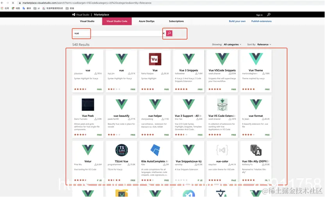Open the vue-helper extension icon
This screenshot has height=197, width=325.
pos(155,104)
